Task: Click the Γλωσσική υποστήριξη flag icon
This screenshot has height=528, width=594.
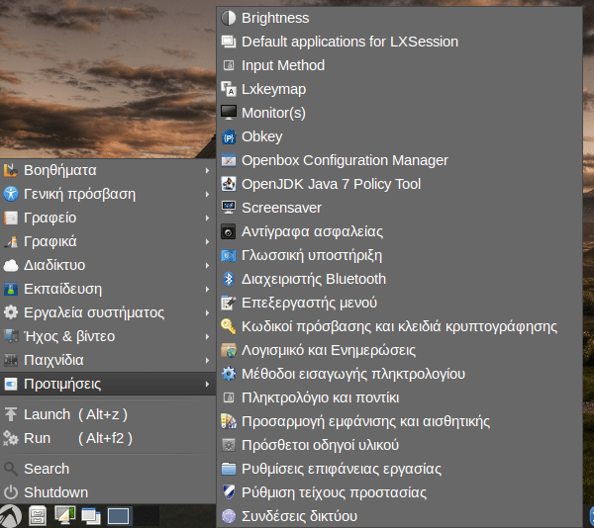Action: [229, 255]
